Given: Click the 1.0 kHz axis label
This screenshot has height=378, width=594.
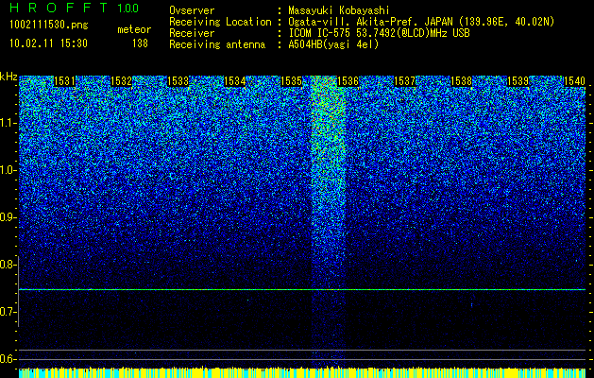Looking at the screenshot, I should click(7, 171).
